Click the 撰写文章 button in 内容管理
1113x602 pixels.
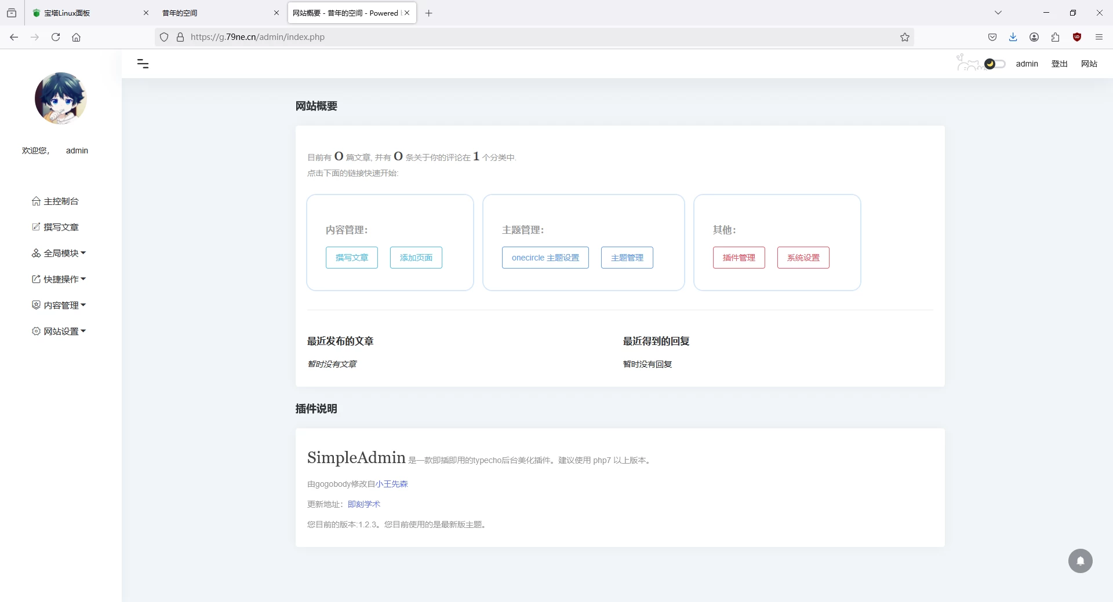click(x=351, y=258)
